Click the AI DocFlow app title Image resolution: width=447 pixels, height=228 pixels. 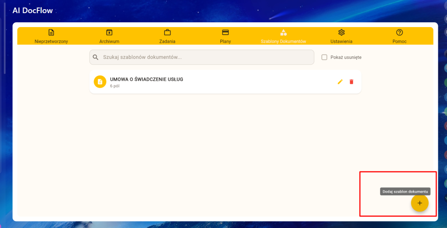33,10
